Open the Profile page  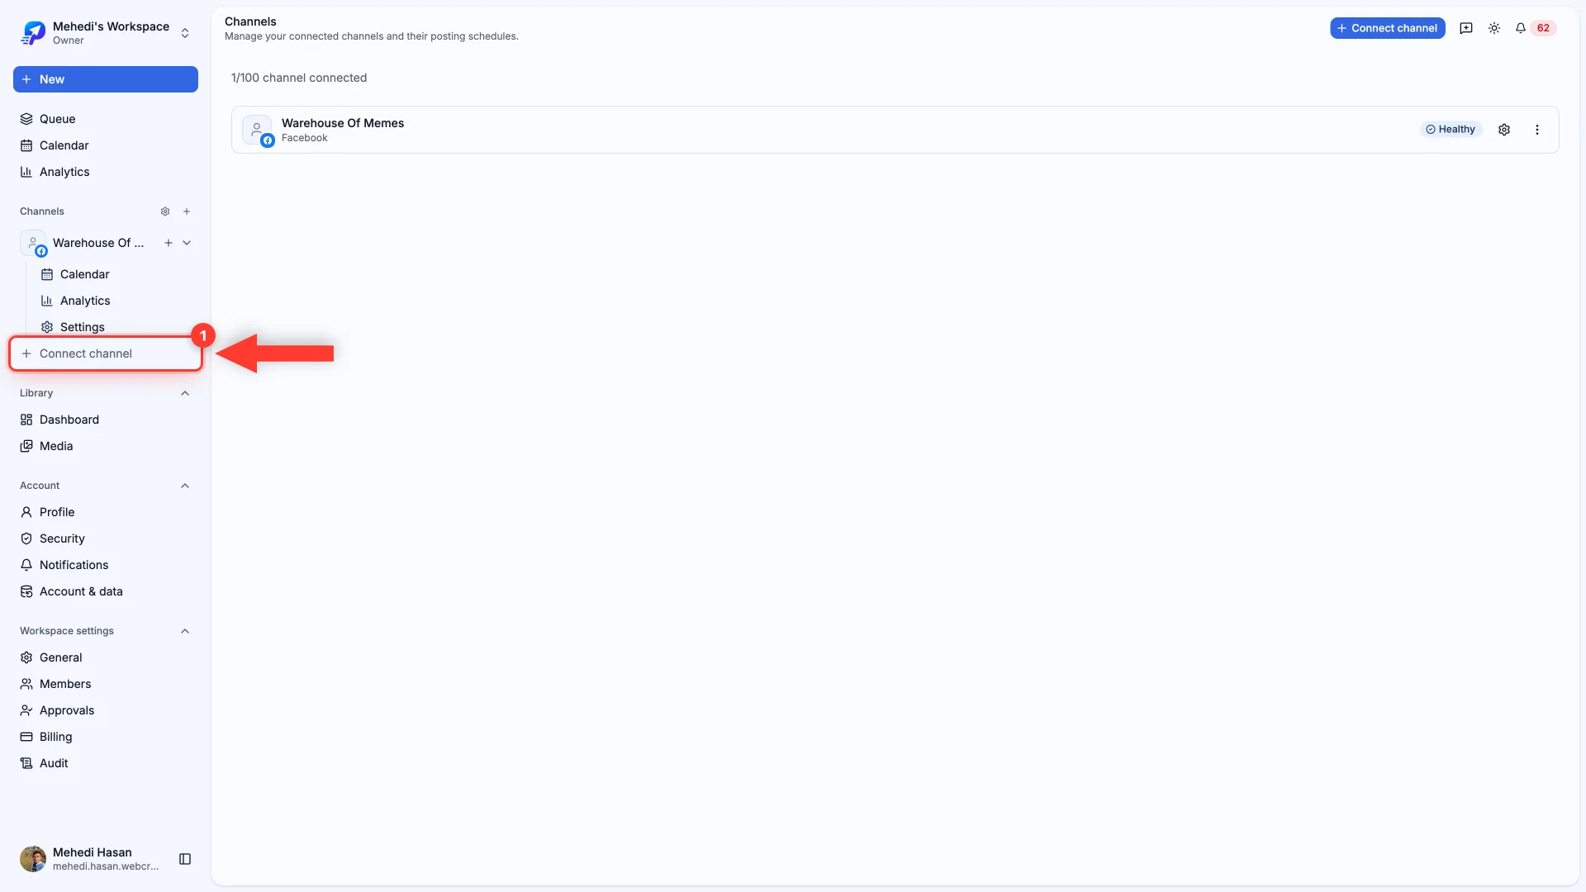106,512
